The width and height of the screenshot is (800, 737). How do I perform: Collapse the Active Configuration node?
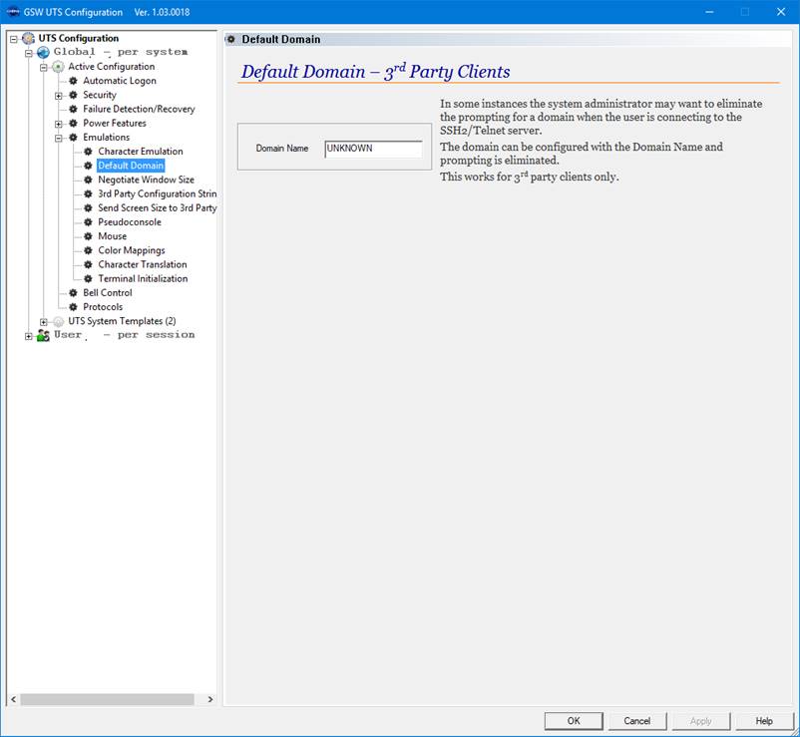point(43,68)
